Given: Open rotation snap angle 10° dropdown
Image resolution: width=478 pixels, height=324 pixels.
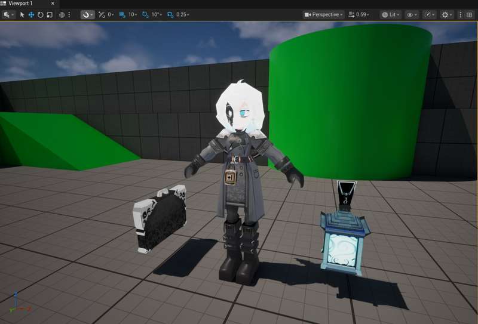Looking at the screenshot, I should pos(157,14).
